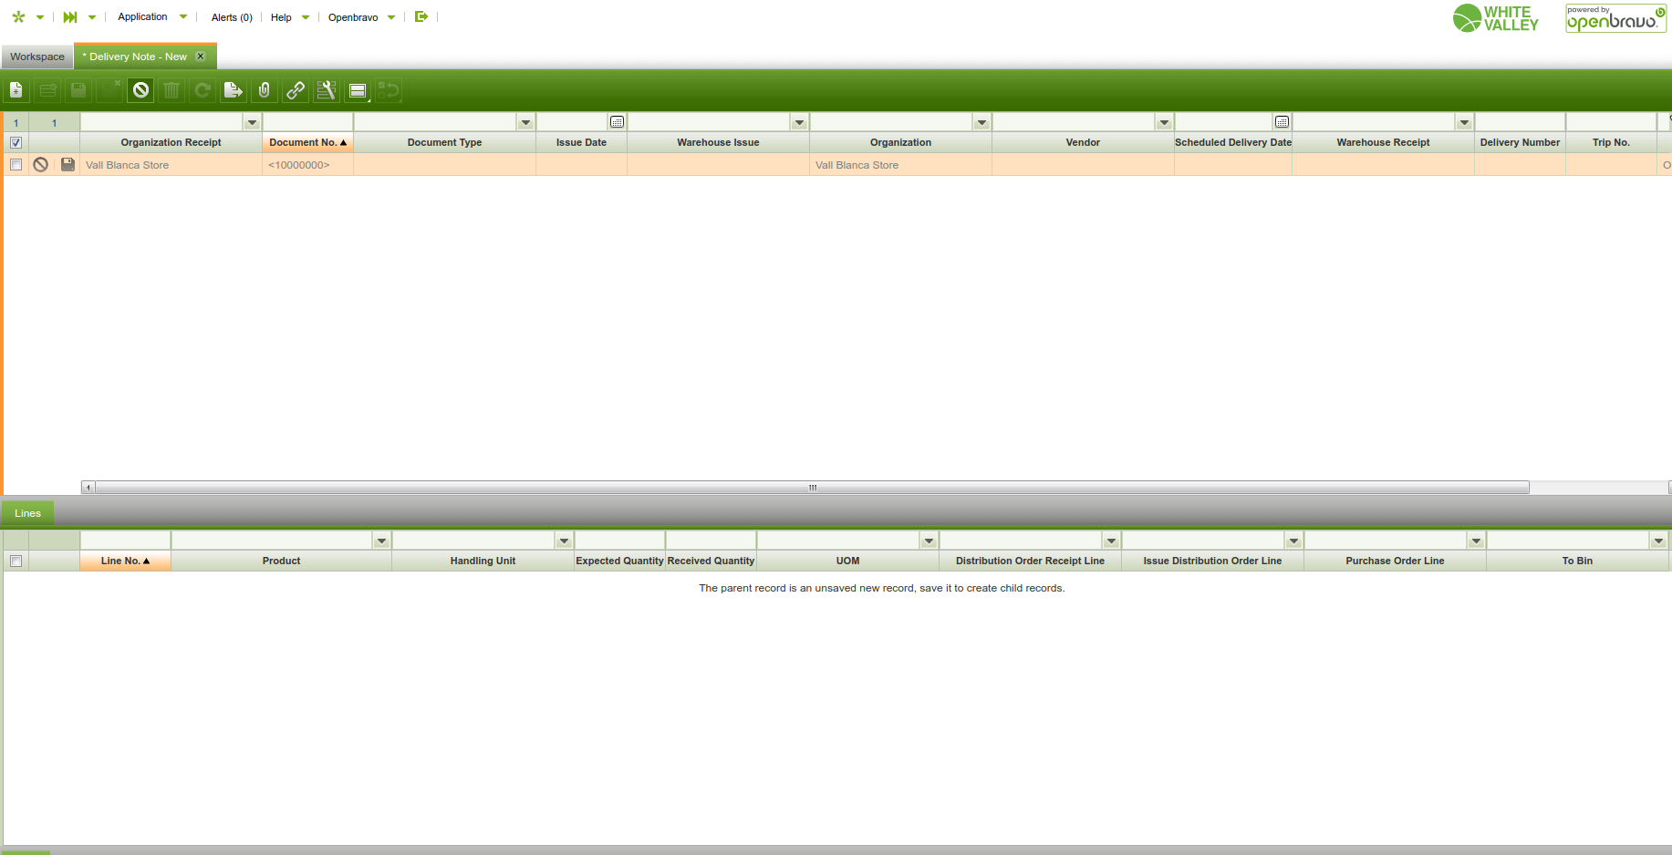Open the audit trail tools icon
1672x855 pixels.
(x=327, y=90)
